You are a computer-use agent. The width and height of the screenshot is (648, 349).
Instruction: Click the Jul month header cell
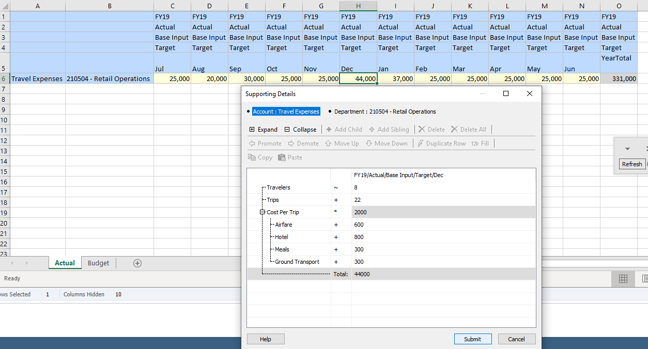(x=172, y=63)
